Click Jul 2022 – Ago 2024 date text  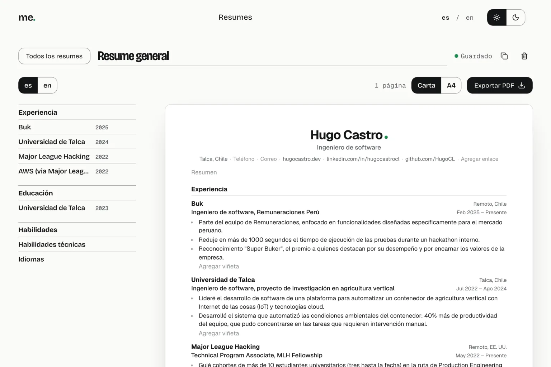click(x=481, y=289)
